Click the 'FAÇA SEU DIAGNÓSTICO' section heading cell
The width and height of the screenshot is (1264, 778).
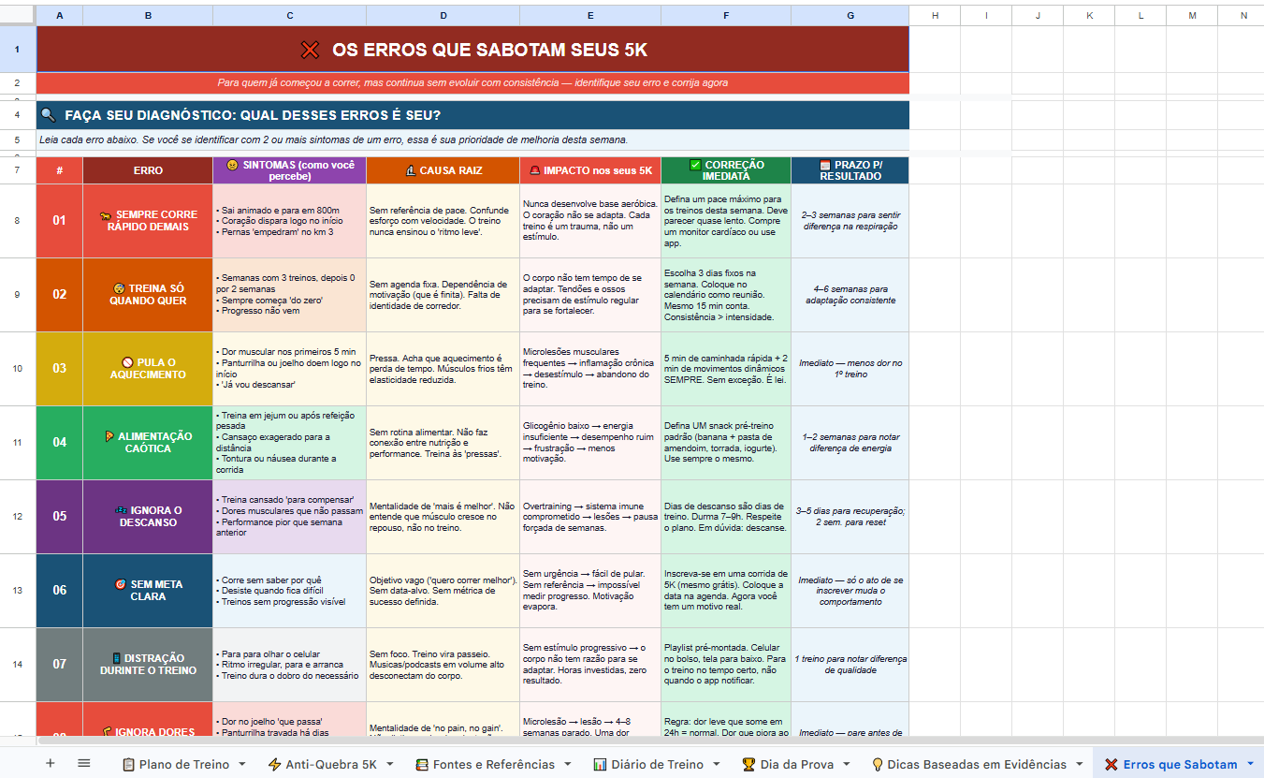472,115
